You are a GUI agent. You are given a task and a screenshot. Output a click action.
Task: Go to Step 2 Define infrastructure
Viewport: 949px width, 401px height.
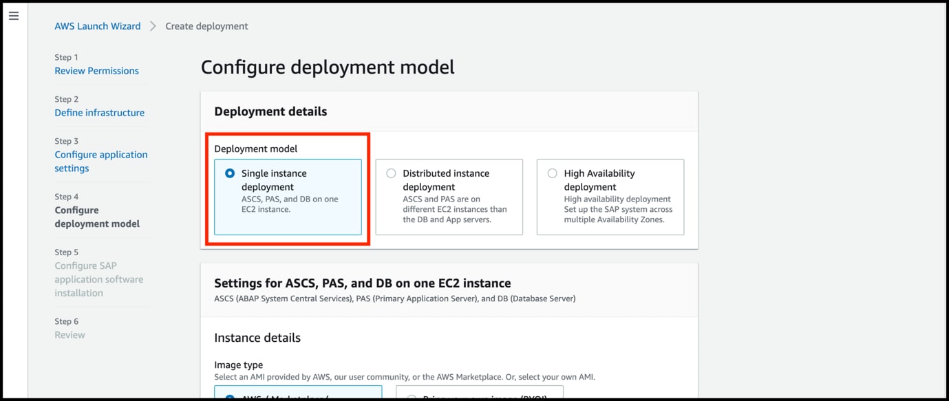pos(99,112)
